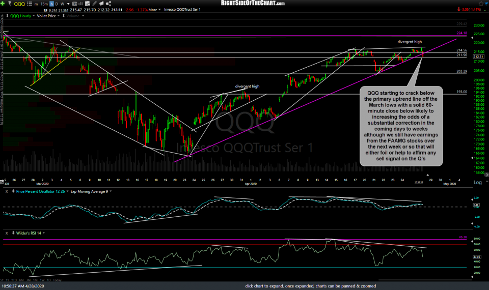Click the 'divergent high' label near April 28
Screen dimensions: 489x290
point(410,42)
